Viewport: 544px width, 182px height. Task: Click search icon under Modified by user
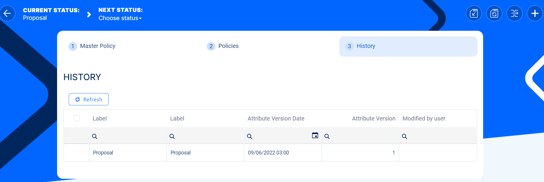tap(405, 136)
